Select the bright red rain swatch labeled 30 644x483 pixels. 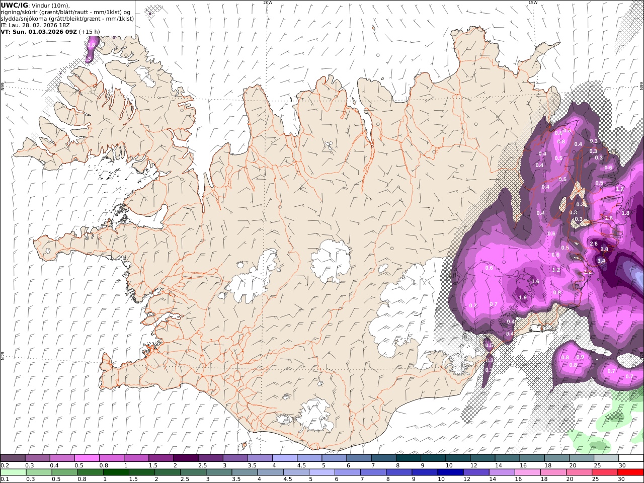629,472
